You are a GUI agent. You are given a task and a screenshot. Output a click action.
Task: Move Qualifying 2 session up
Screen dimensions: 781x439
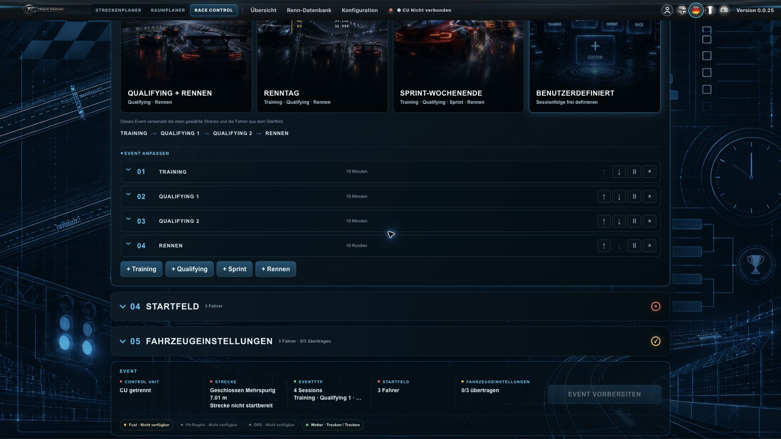coord(604,221)
